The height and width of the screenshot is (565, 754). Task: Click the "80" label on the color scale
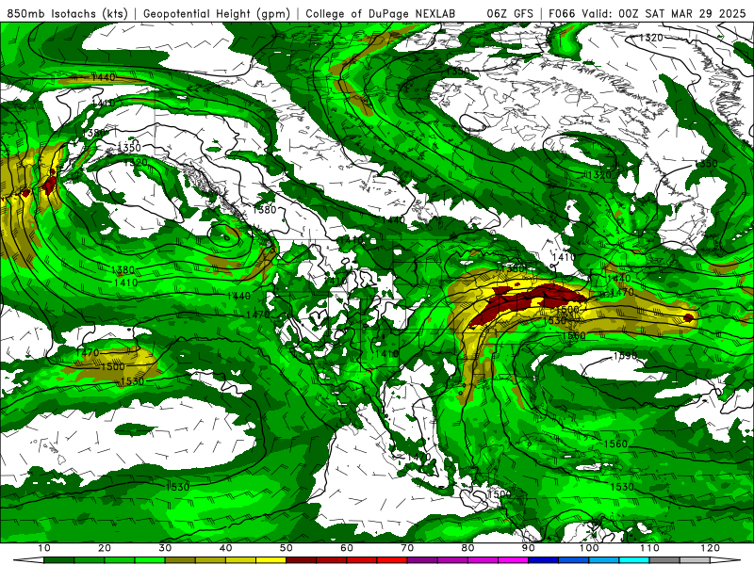tap(467, 548)
